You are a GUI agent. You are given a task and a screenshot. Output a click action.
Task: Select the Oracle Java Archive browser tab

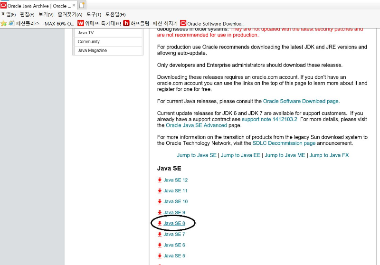tap(38, 6)
